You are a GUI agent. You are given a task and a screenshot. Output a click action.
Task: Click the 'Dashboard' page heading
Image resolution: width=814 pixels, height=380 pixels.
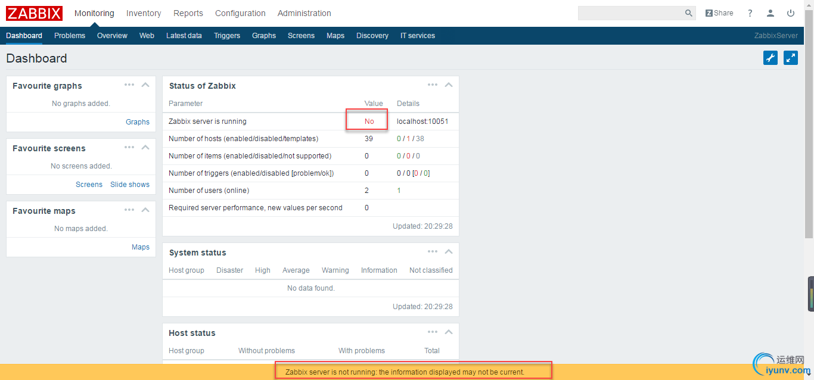click(x=36, y=58)
